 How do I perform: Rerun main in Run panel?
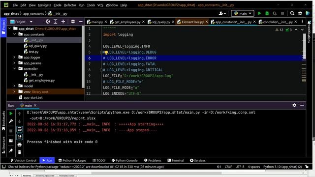pos(11,114)
